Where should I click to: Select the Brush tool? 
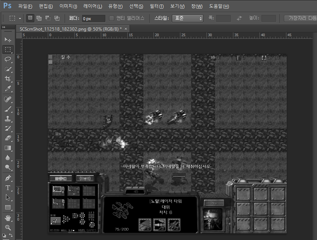tap(8, 109)
